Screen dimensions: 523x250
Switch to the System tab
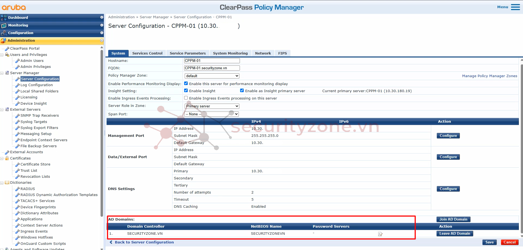coord(118,53)
